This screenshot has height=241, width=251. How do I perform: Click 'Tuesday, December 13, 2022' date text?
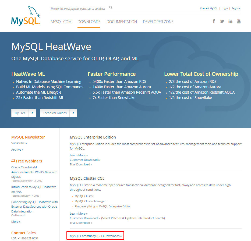point(27,181)
